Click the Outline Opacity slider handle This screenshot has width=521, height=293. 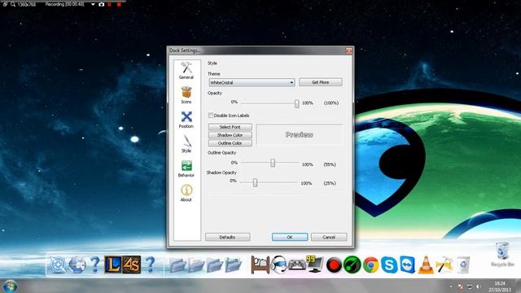[x=273, y=163]
